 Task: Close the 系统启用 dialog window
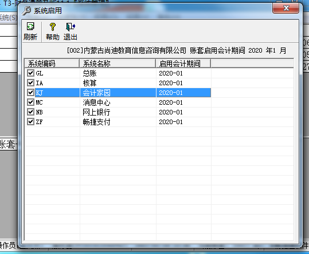(x=285, y=8)
